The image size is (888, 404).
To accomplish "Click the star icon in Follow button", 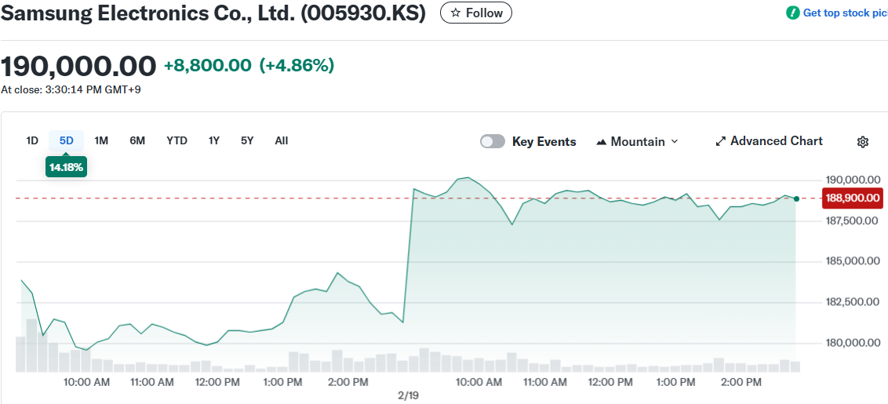I will 455,13.
